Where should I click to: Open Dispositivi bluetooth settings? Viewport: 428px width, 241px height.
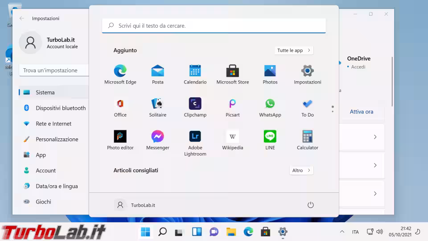(54, 108)
